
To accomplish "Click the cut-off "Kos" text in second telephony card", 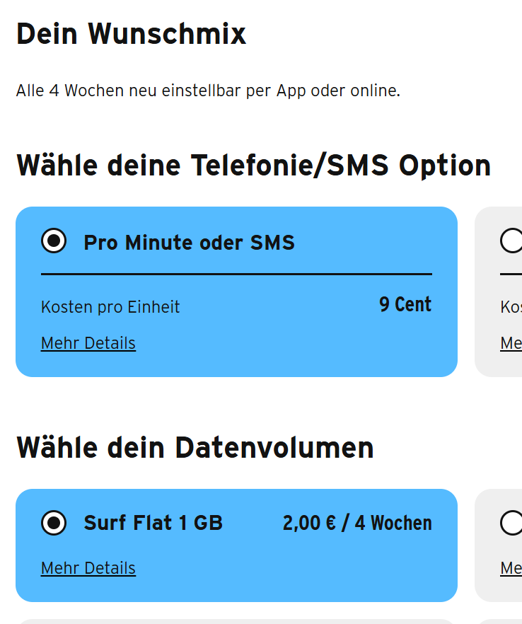I will (511, 307).
